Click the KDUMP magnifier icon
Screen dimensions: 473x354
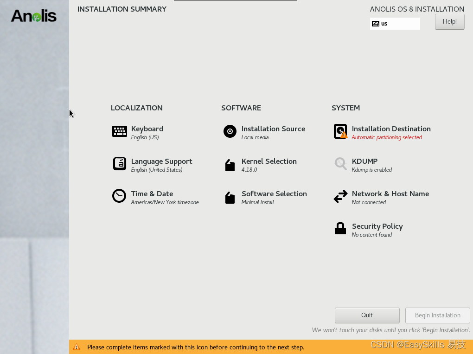(340, 164)
